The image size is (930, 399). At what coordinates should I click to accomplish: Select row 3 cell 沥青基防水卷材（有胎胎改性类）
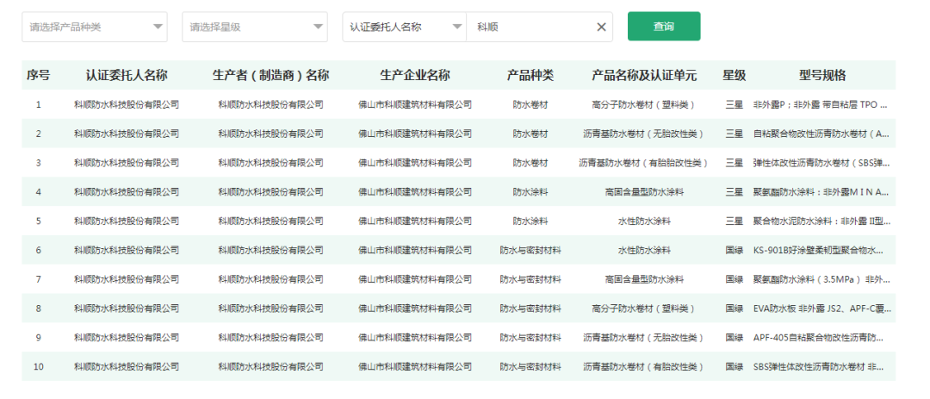[x=643, y=163]
